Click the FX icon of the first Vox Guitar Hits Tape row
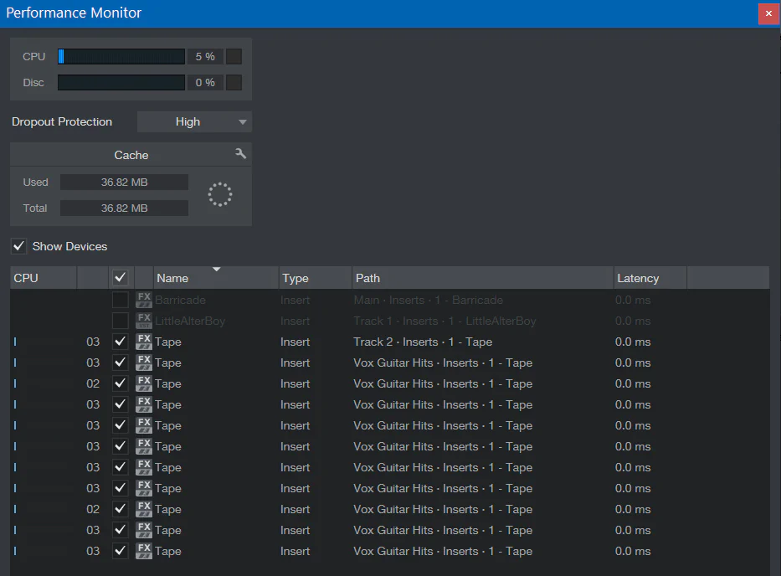 144,363
